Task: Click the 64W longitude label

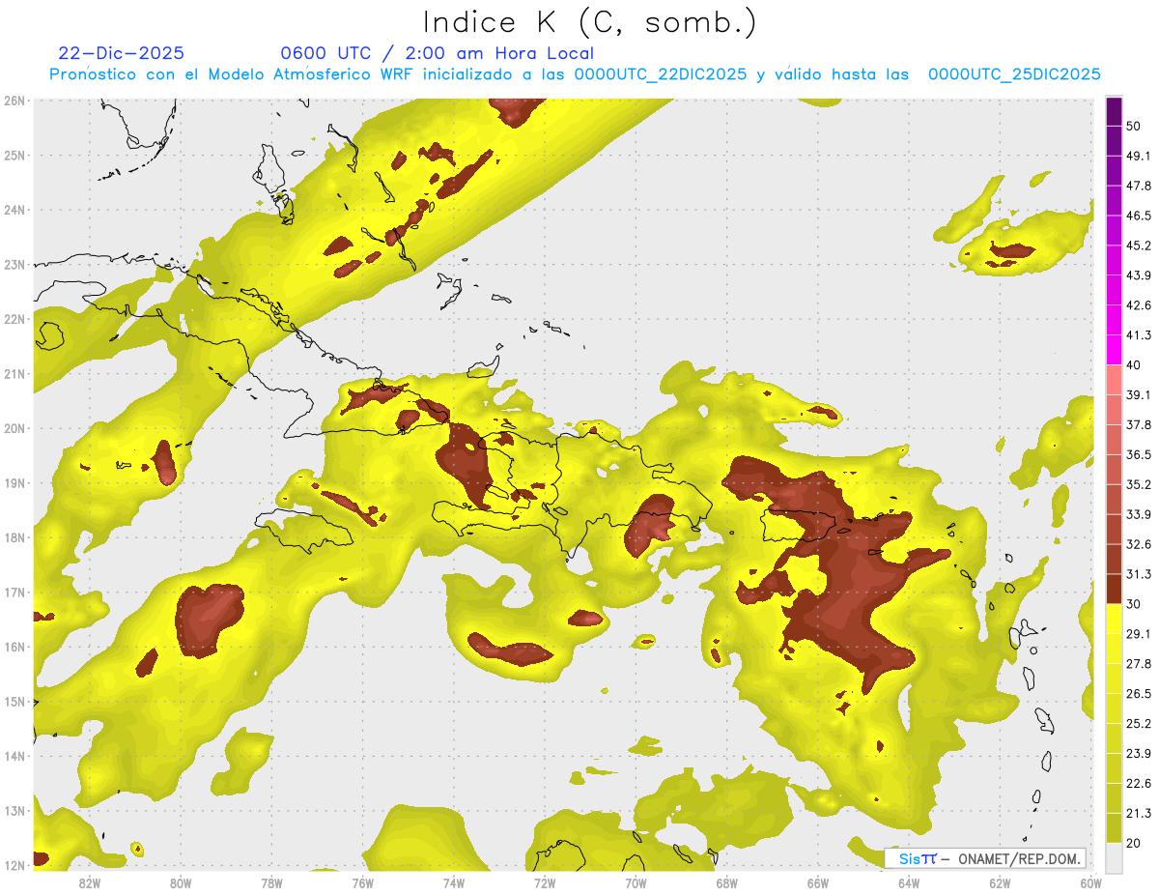Action: pyautogui.click(x=909, y=882)
